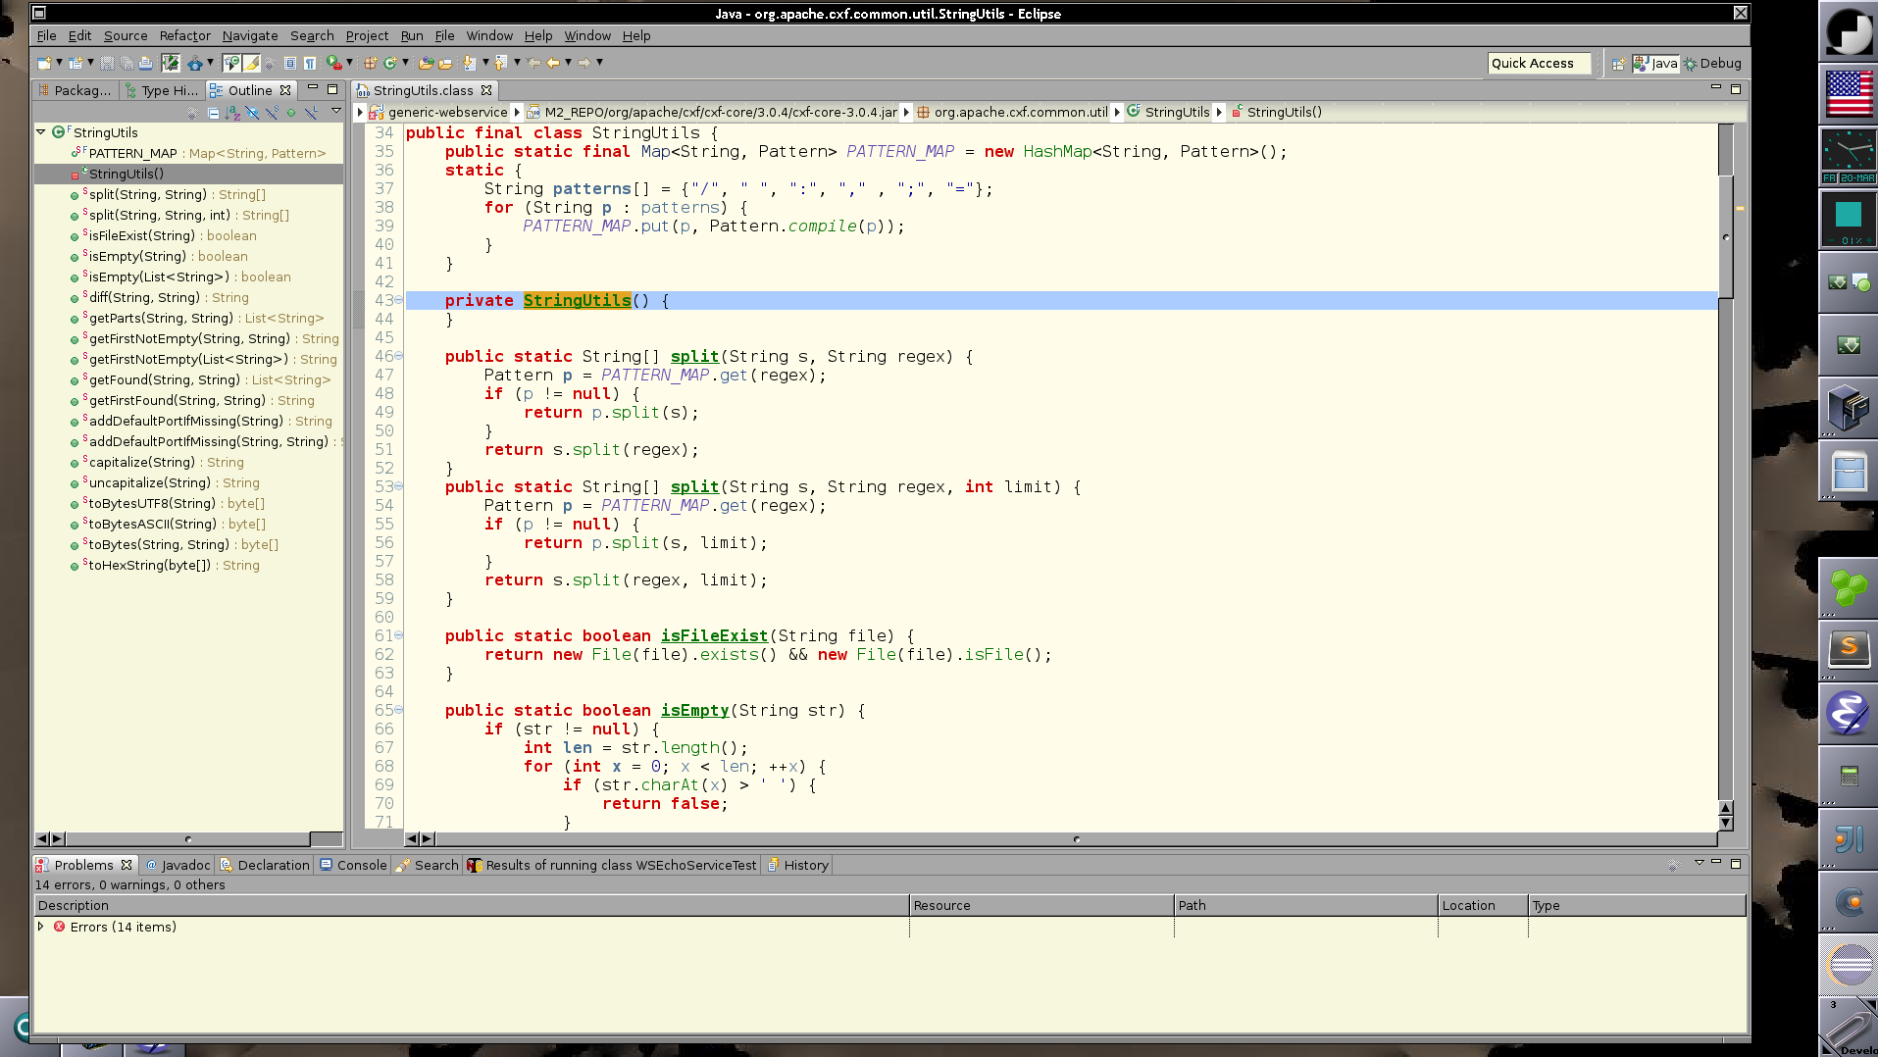Maximize the Outline view panel
The height and width of the screenshot is (1057, 1878).
(x=332, y=89)
